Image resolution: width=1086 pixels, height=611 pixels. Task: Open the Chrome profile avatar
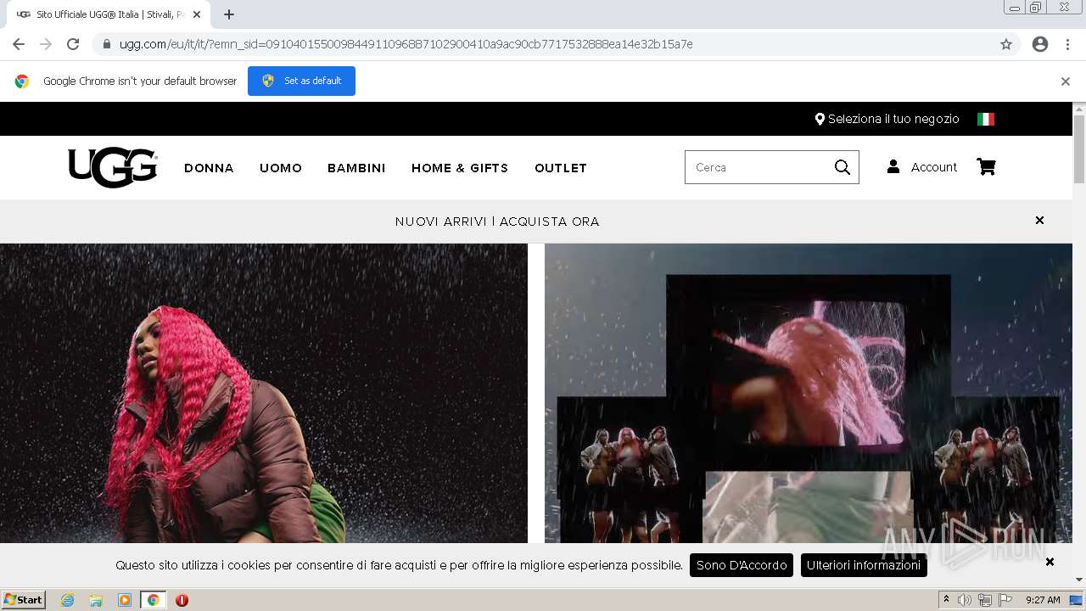click(1040, 44)
